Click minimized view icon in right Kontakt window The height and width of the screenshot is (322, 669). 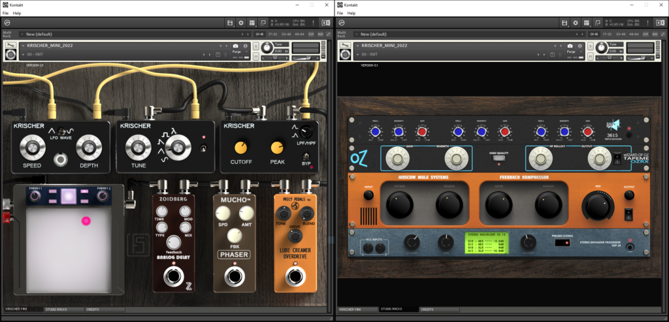597,23
